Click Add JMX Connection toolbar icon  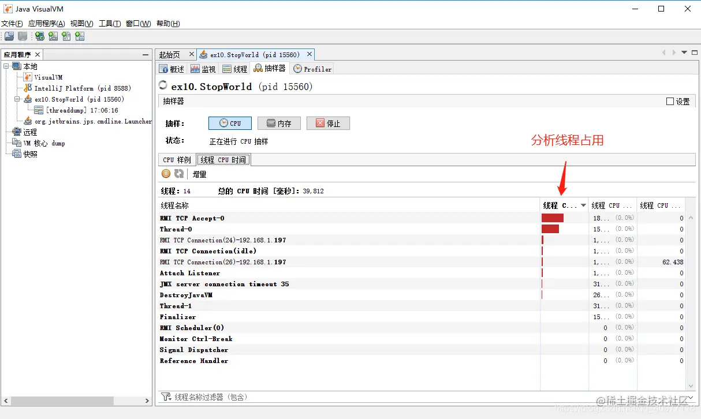(53, 36)
